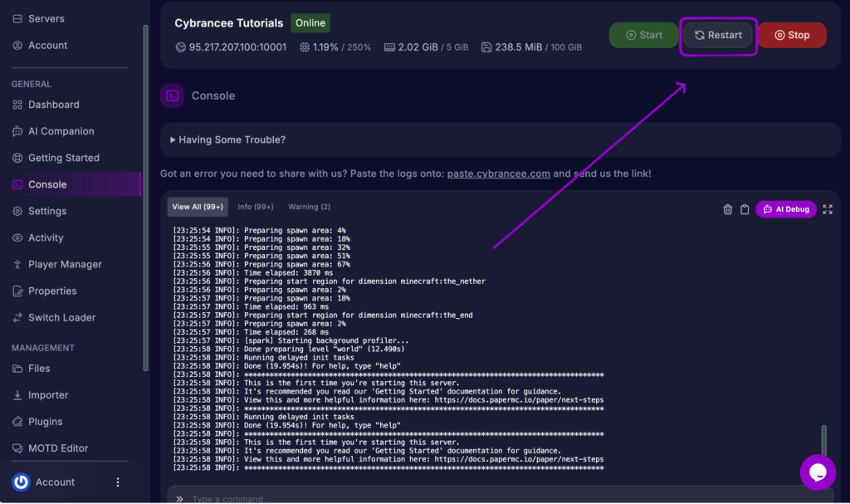Open the live chat bubble
This screenshot has height=504, width=850.
[818, 472]
